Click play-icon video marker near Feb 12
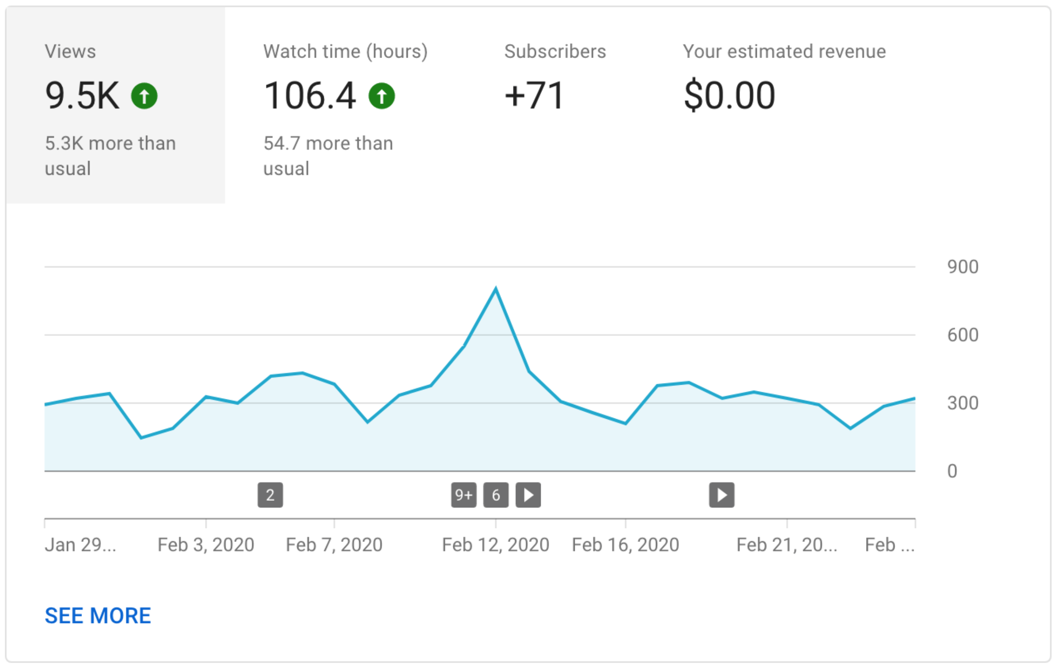The image size is (1057, 666). [x=528, y=495]
